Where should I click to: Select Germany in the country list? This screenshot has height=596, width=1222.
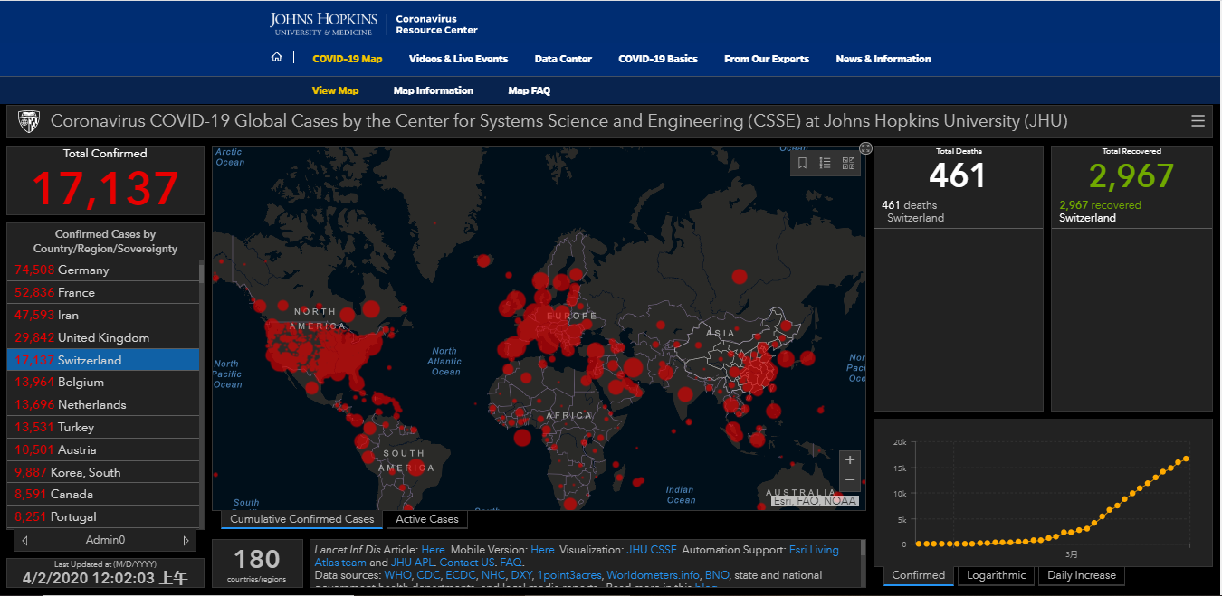(x=103, y=270)
